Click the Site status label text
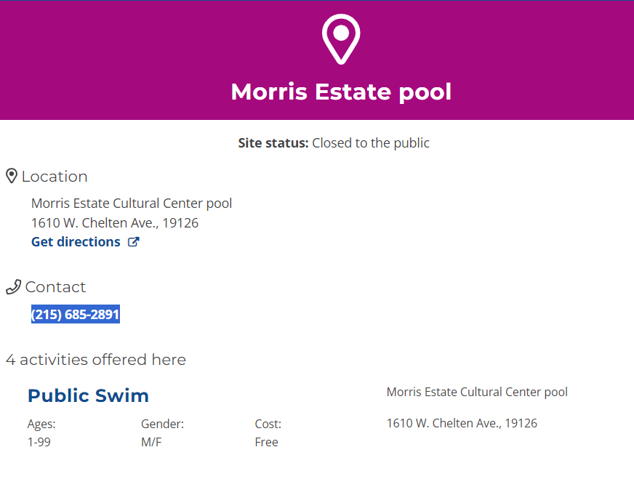634x487 pixels. coord(273,143)
